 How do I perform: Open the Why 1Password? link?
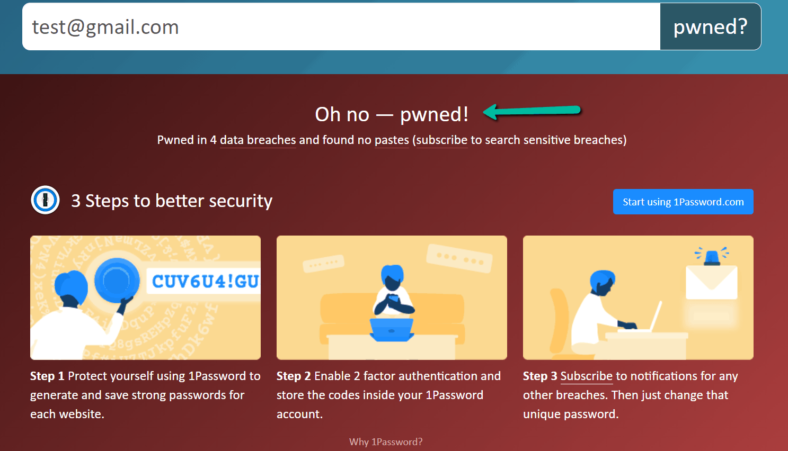(386, 441)
